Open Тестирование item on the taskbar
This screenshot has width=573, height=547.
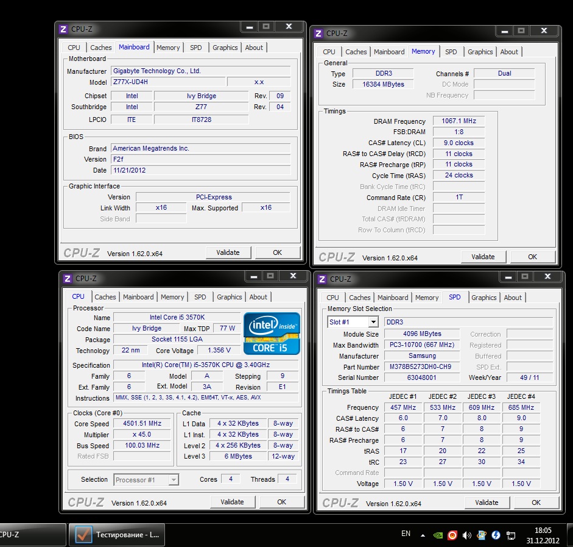(117, 535)
